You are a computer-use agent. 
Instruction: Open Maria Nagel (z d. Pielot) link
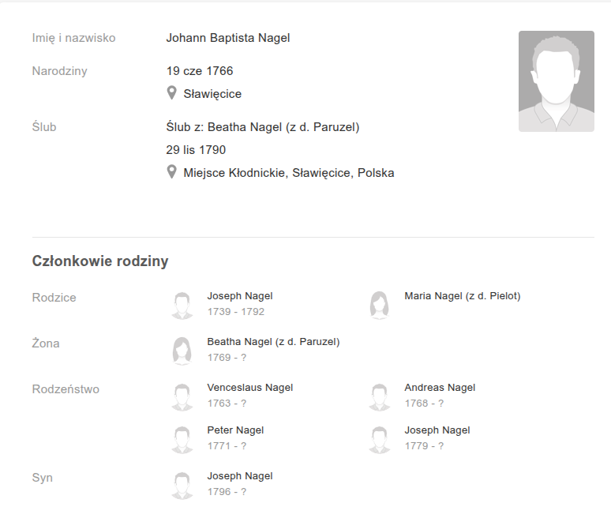click(462, 296)
